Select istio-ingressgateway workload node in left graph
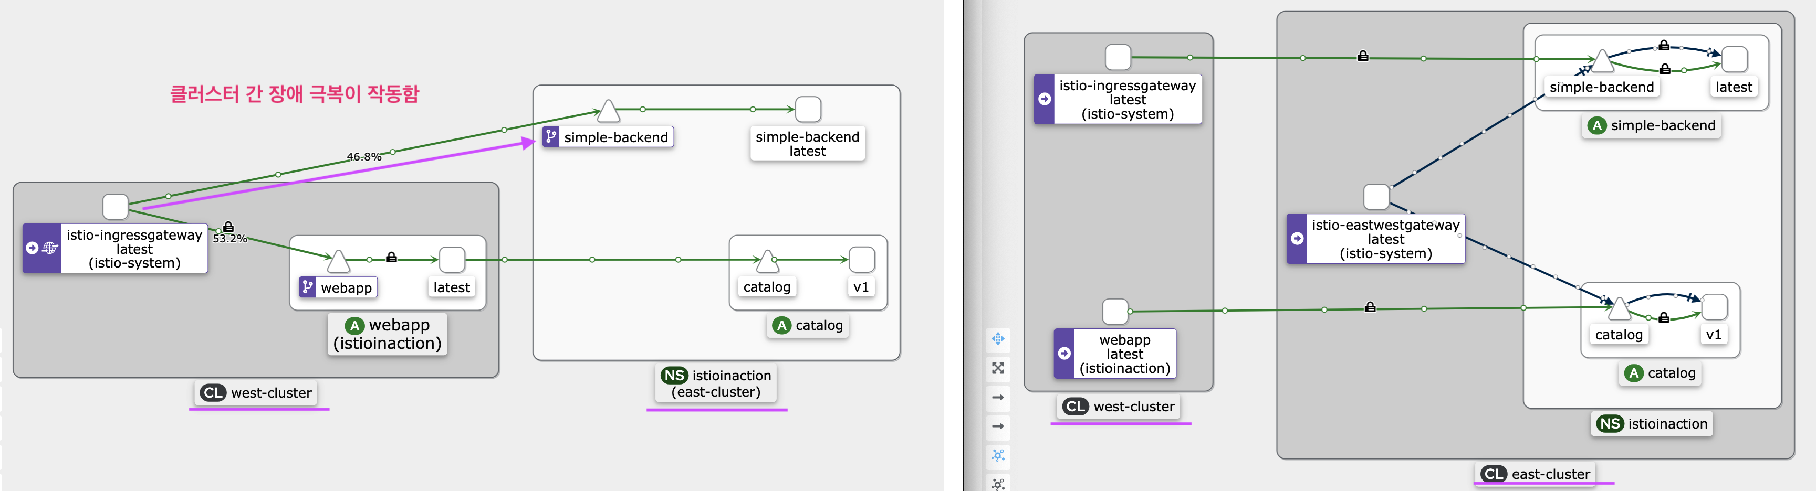 pos(116,206)
